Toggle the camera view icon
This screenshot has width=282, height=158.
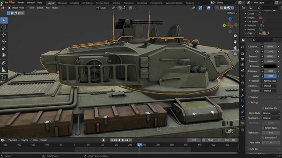click(235, 48)
